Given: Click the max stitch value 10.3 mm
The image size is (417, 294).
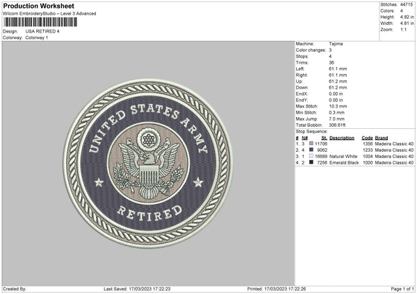Looking at the screenshot, I should tap(338, 106).
